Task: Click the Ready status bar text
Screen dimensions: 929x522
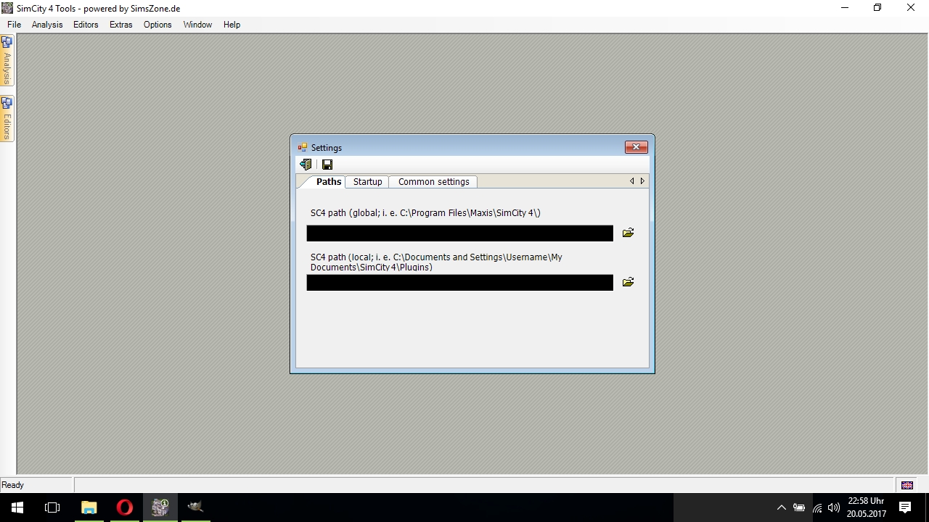Action: pyautogui.click(x=13, y=485)
